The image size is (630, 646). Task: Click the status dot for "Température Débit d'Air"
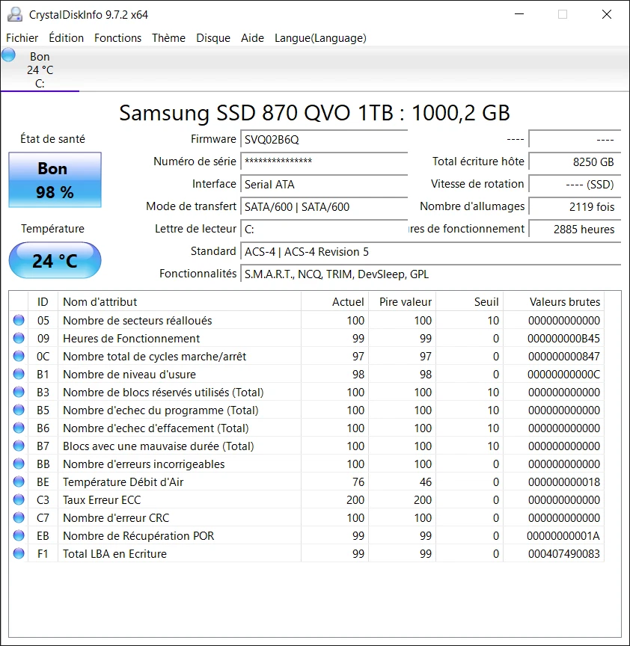(18, 482)
